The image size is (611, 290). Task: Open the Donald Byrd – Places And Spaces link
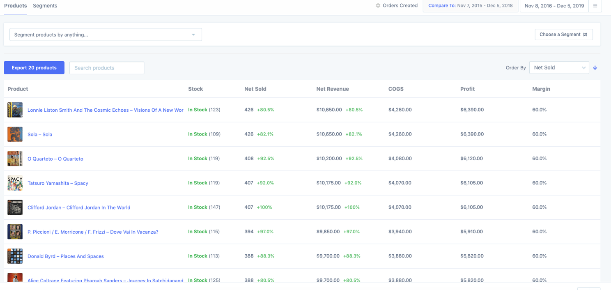(65, 256)
